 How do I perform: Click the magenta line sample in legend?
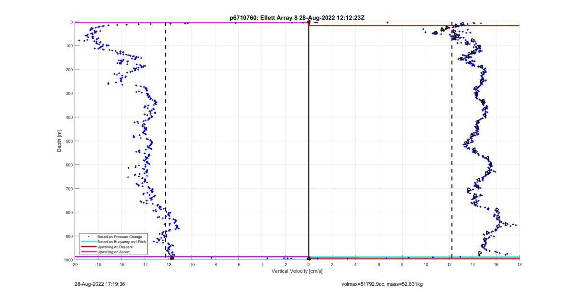coord(88,252)
